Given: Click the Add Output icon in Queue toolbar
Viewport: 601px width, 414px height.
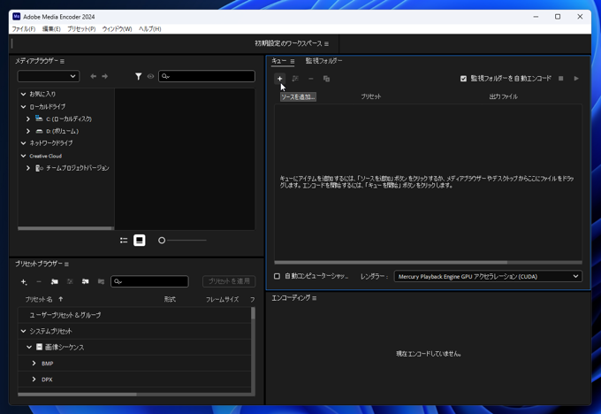Looking at the screenshot, I should point(295,79).
